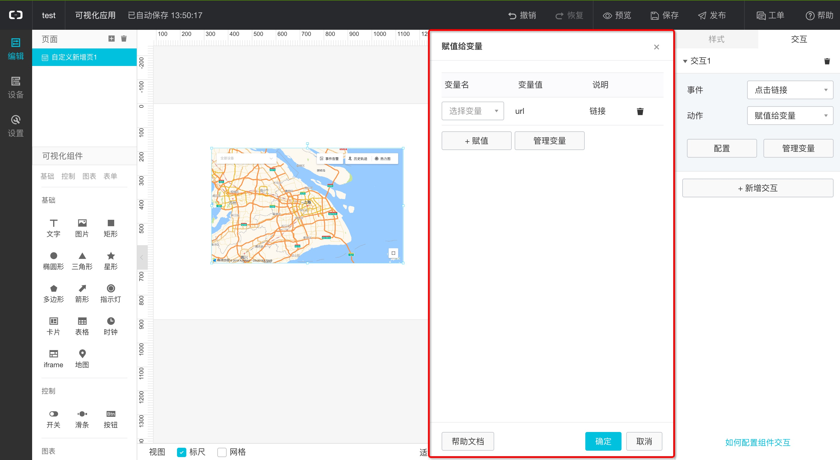Select the 箭形 arrow component
The image size is (840, 460).
pyautogui.click(x=82, y=294)
